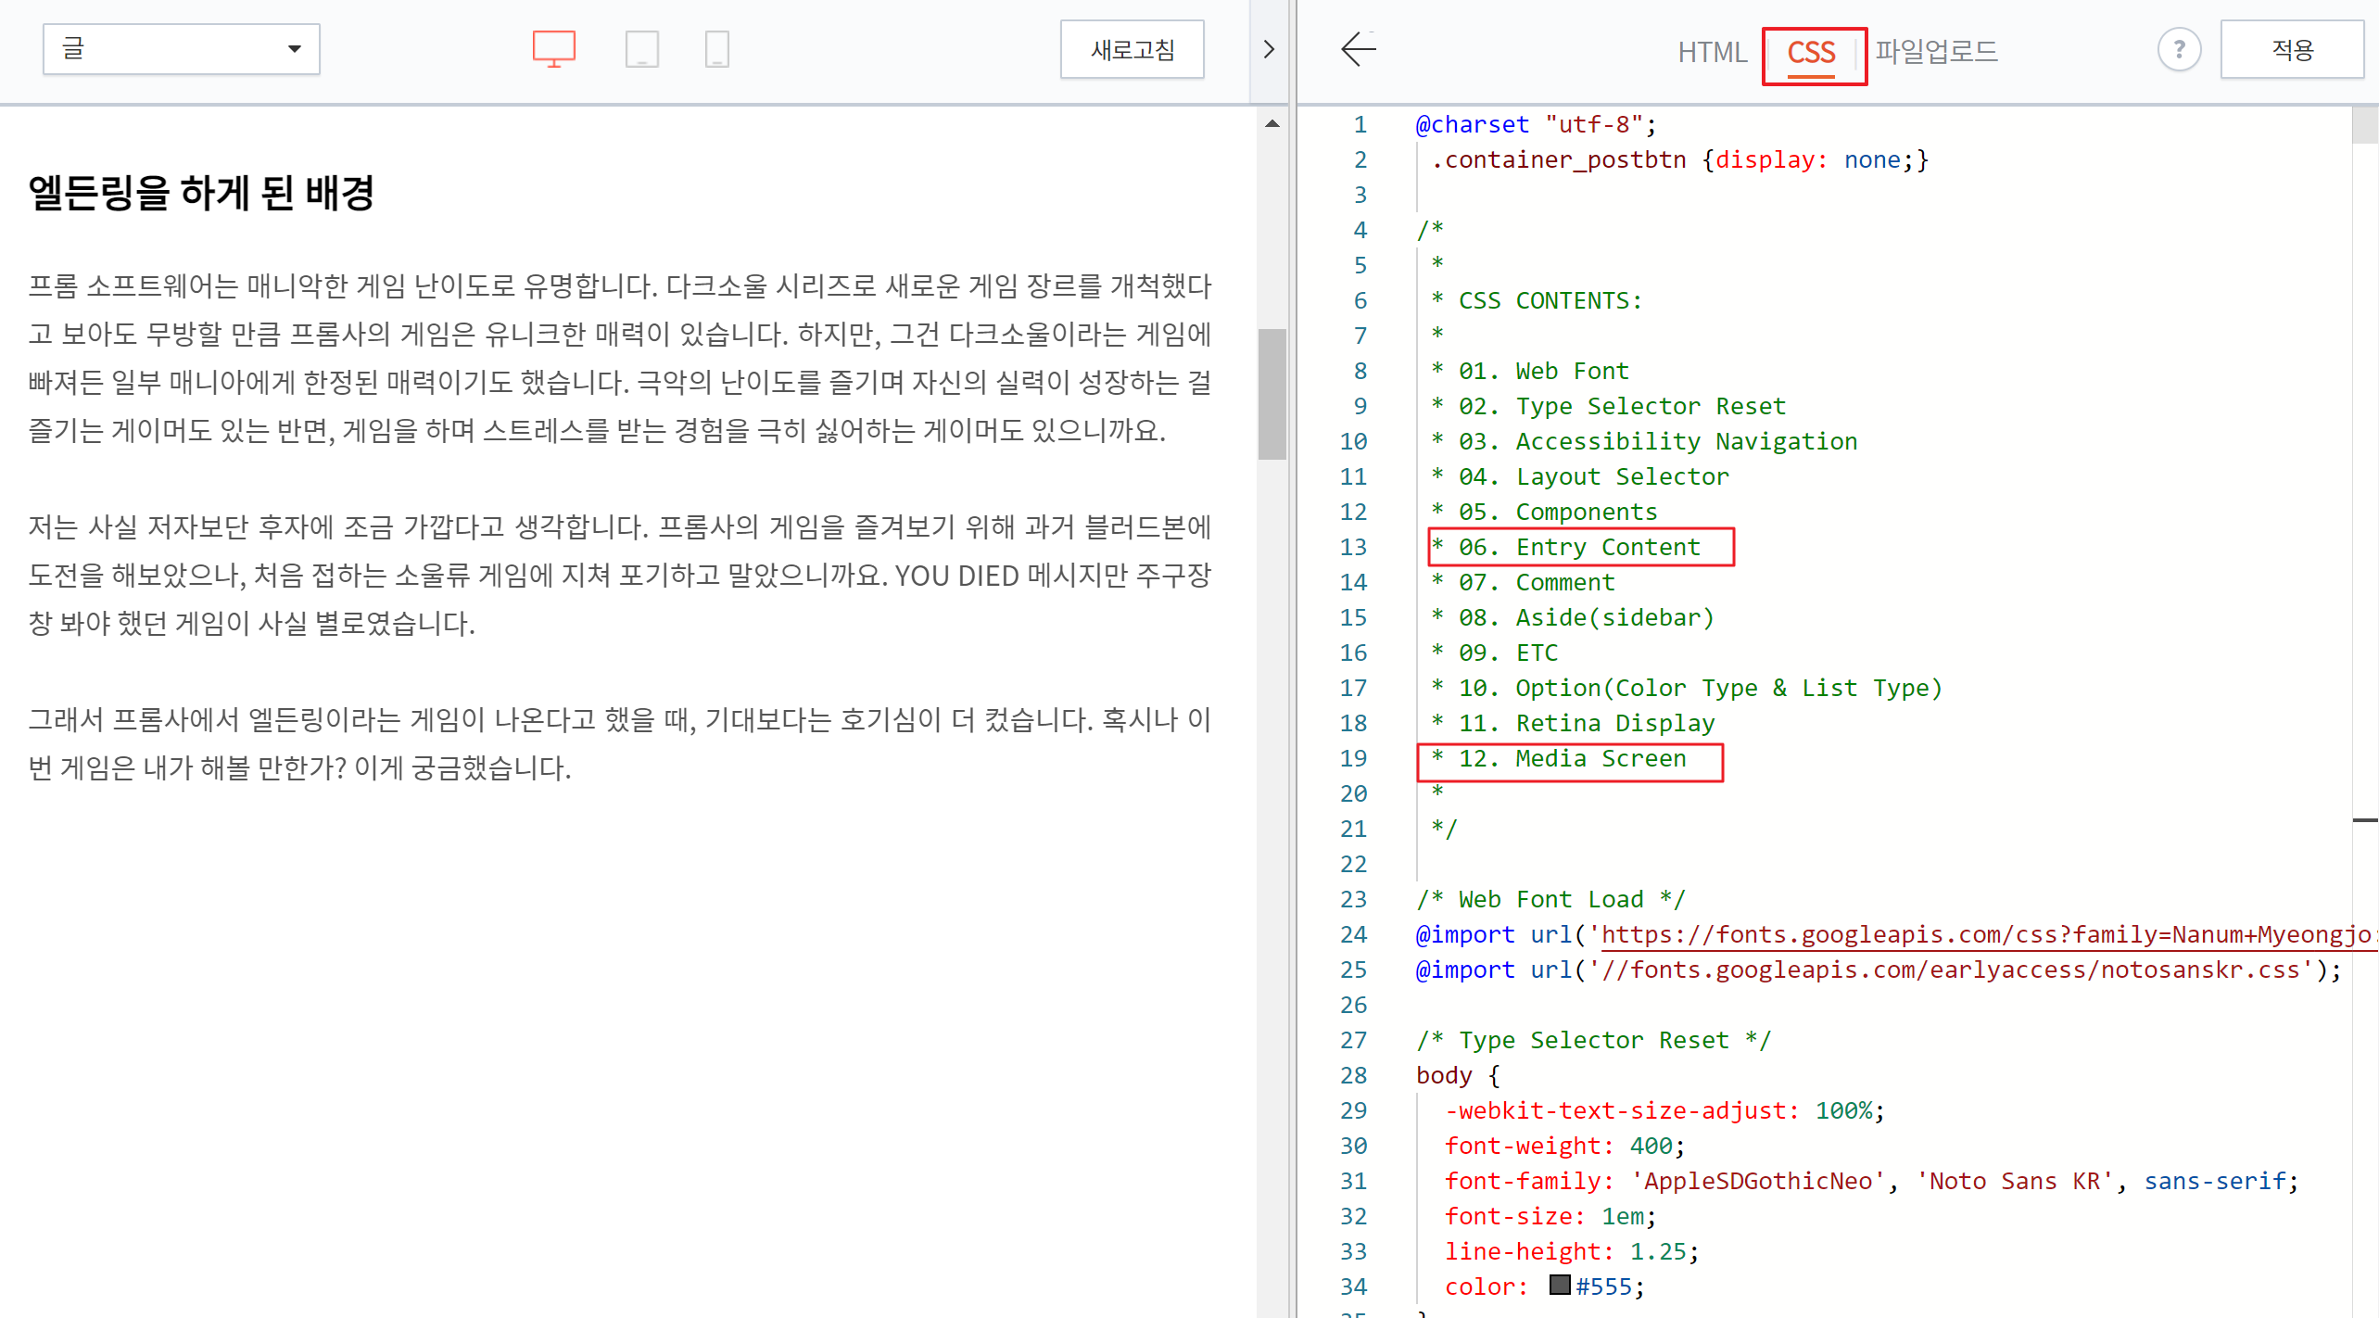This screenshot has height=1318, width=2379.
Task: Switch to tablet preview mode icon
Action: pos(641,49)
